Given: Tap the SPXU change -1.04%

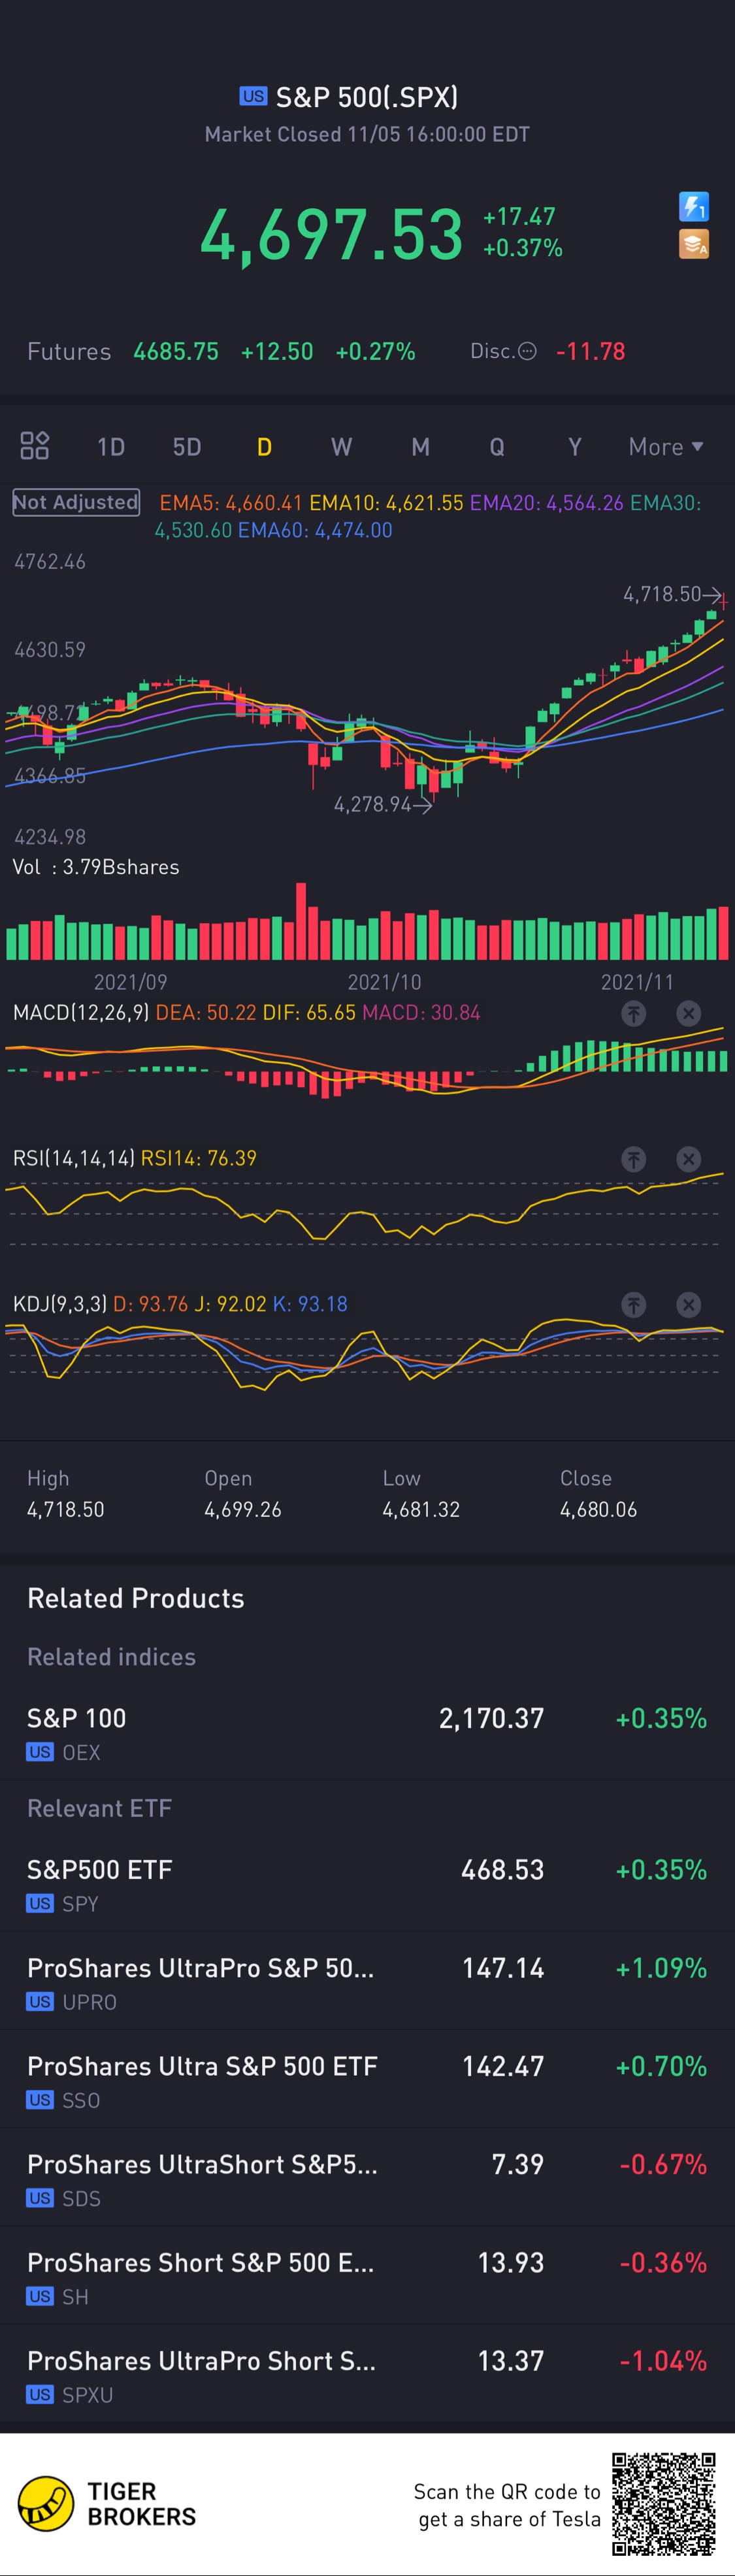Looking at the screenshot, I should (x=663, y=2361).
